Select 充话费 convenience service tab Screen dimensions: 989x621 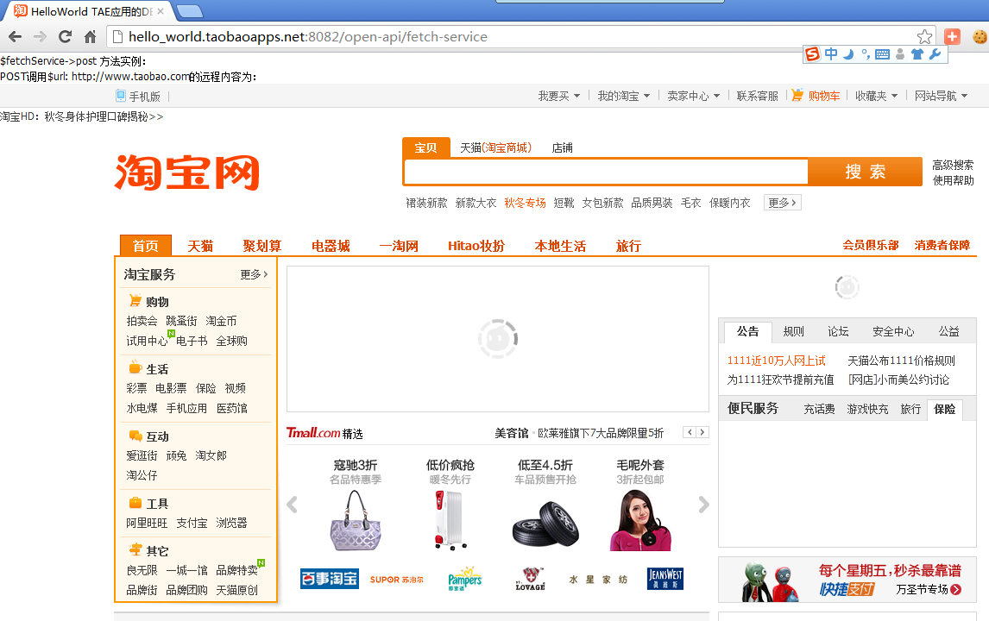click(x=819, y=409)
